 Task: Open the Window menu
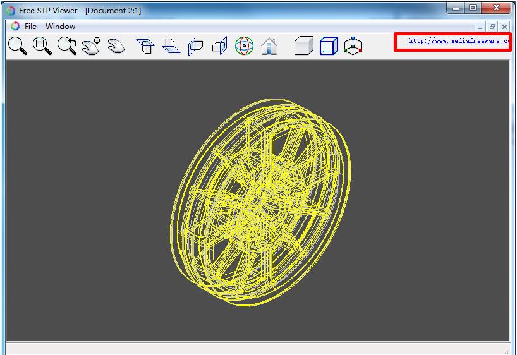60,27
